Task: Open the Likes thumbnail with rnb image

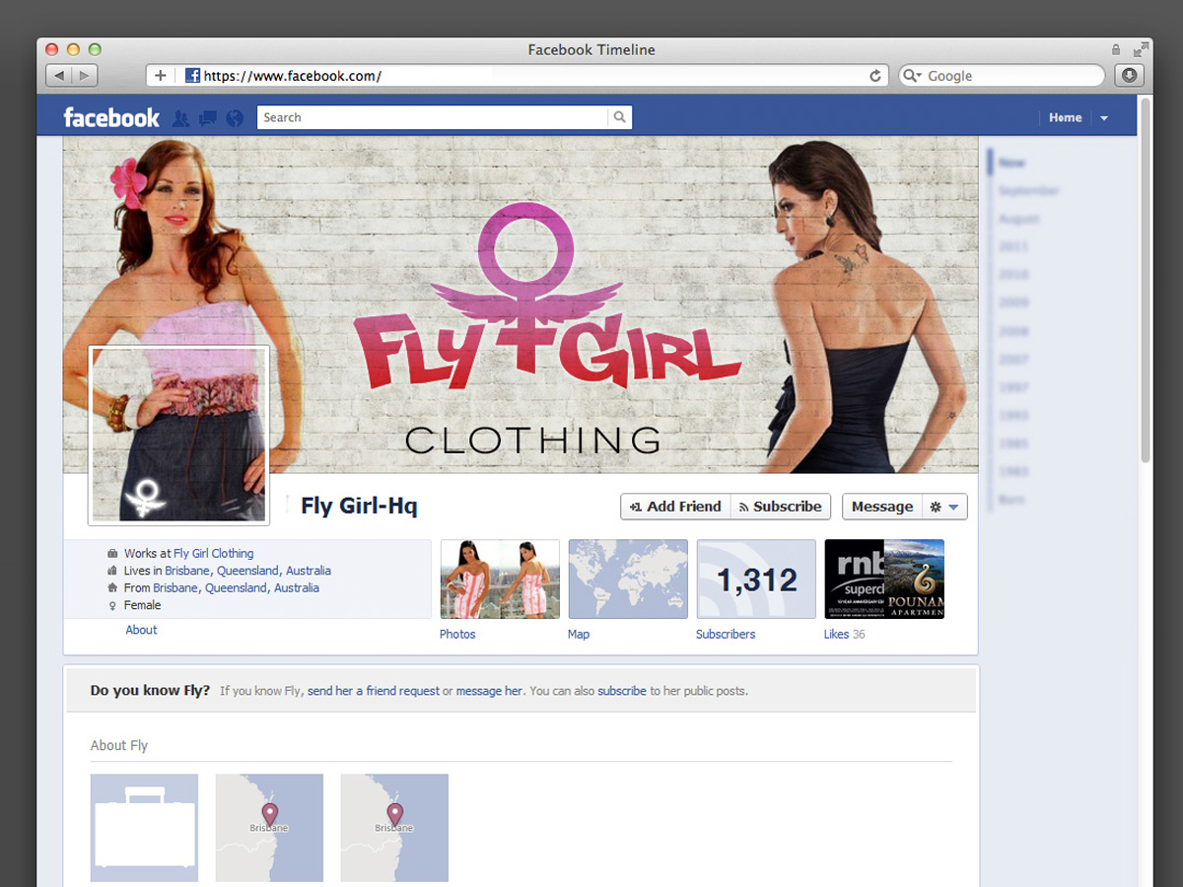Action: point(884,580)
